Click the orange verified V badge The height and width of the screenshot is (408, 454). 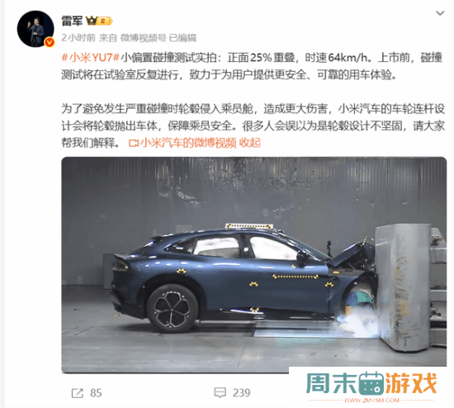tap(50, 42)
